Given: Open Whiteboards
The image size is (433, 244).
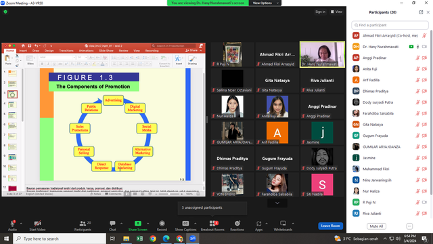Looking at the screenshot, I should (283, 225).
